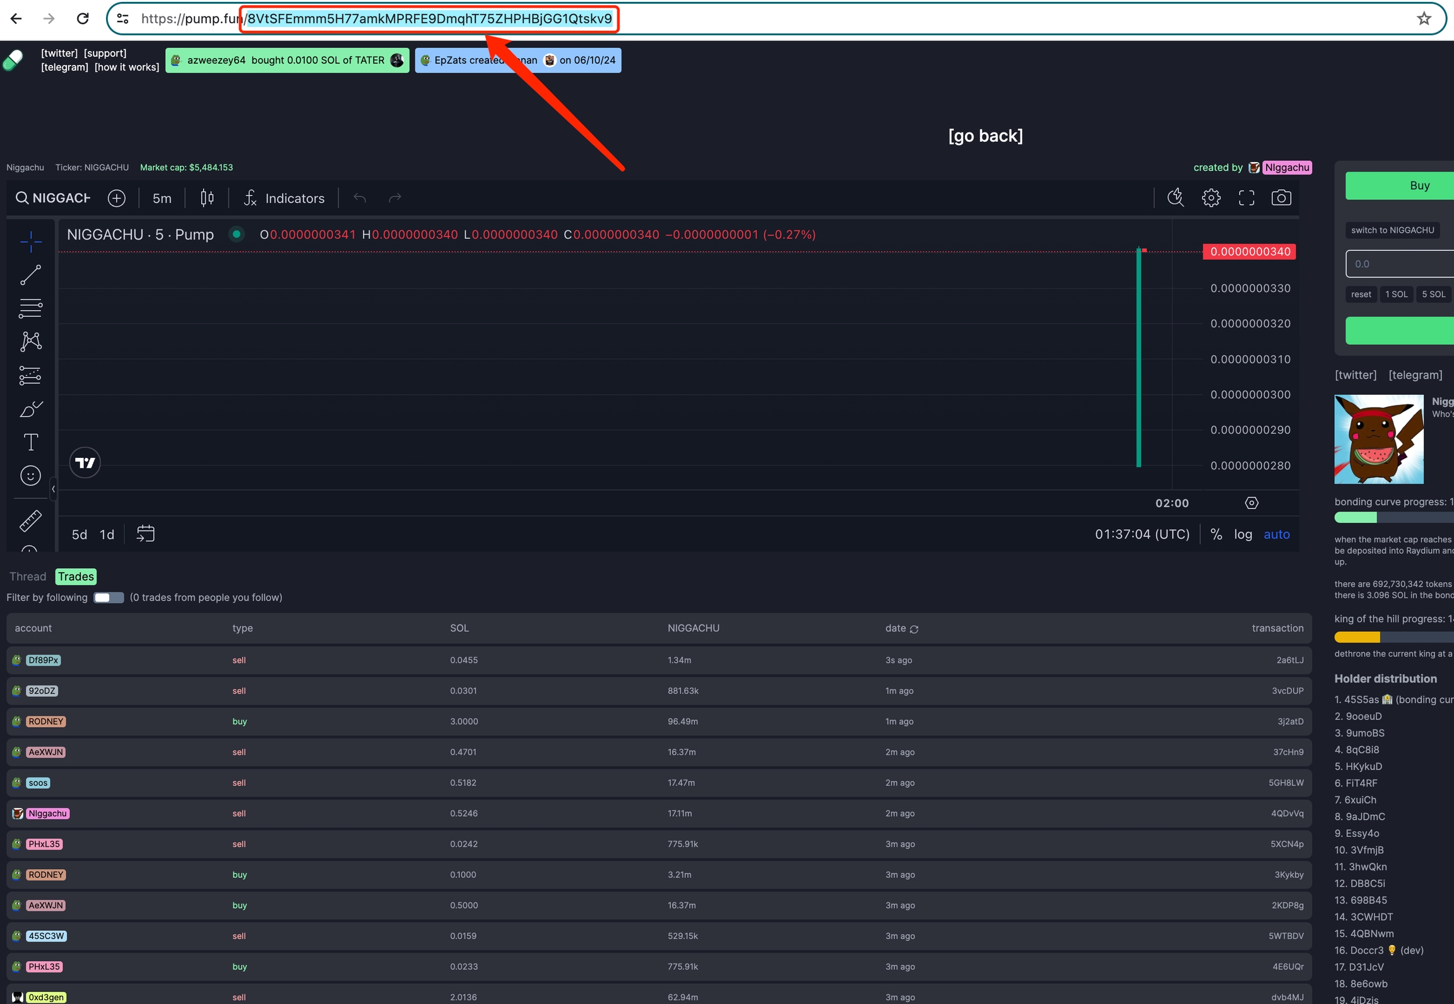Take a chart snapshot with the camera icon

[x=1280, y=198]
